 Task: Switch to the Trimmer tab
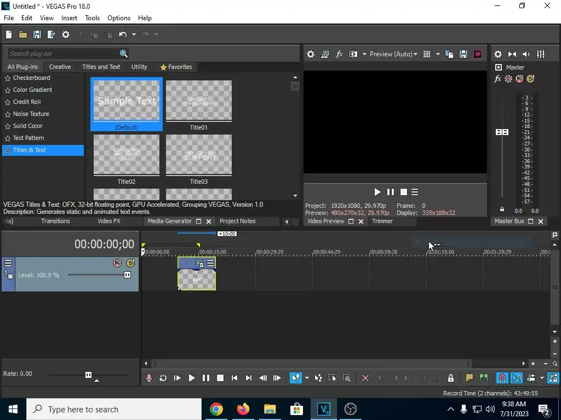pos(382,221)
